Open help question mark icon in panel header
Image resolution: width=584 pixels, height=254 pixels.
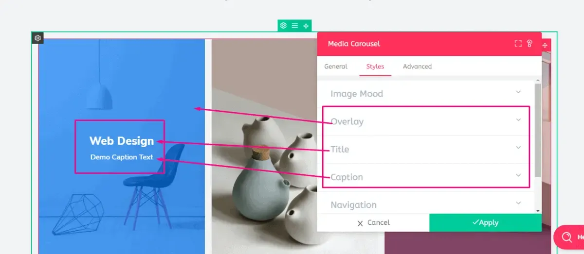coord(530,44)
